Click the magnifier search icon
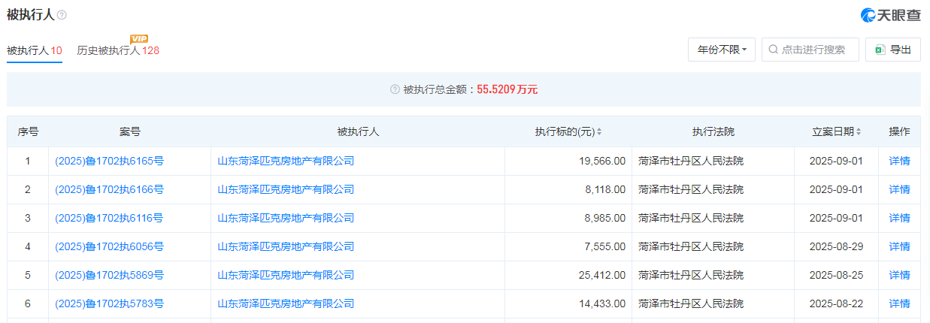 [773, 50]
